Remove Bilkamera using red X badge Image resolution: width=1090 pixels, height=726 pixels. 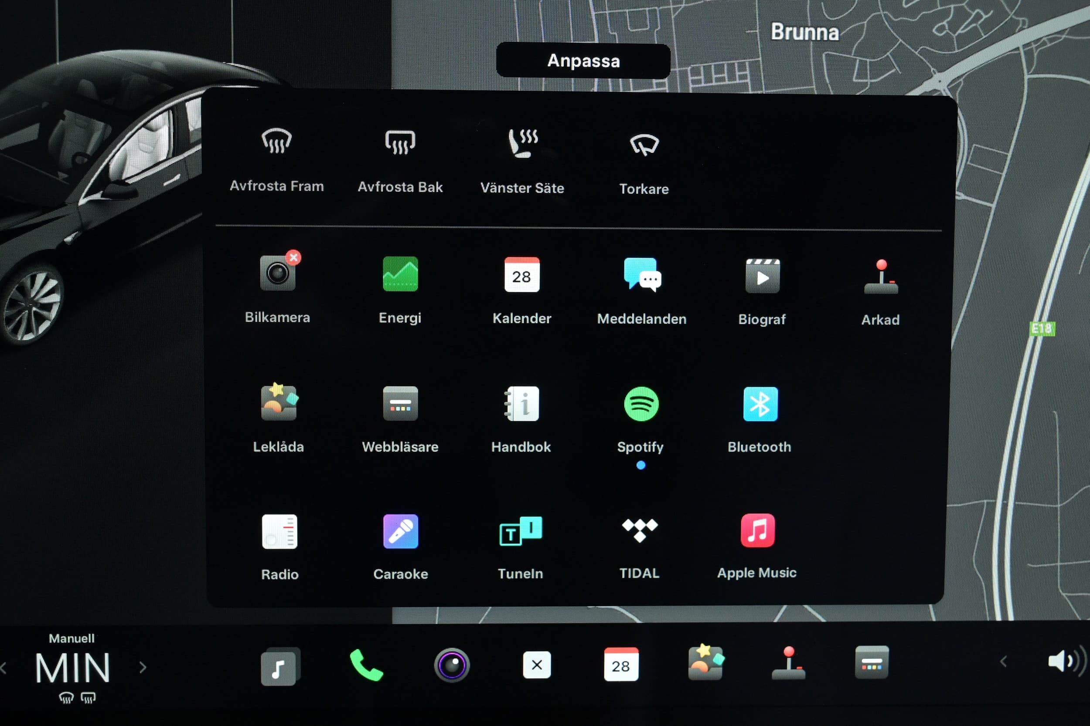[x=293, y=257]
